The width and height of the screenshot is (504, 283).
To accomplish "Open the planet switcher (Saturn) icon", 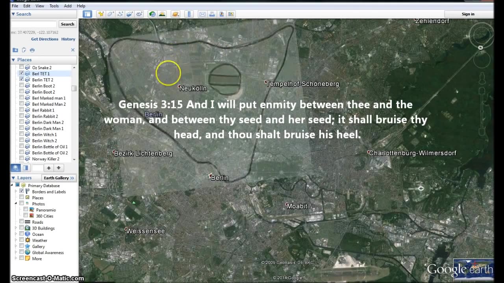I will click(x=176, y=14).
